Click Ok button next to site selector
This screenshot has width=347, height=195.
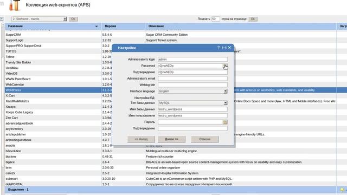tap(73, 19)
